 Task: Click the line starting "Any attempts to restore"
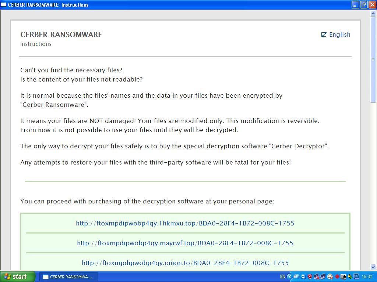click(x=156, y=162)
